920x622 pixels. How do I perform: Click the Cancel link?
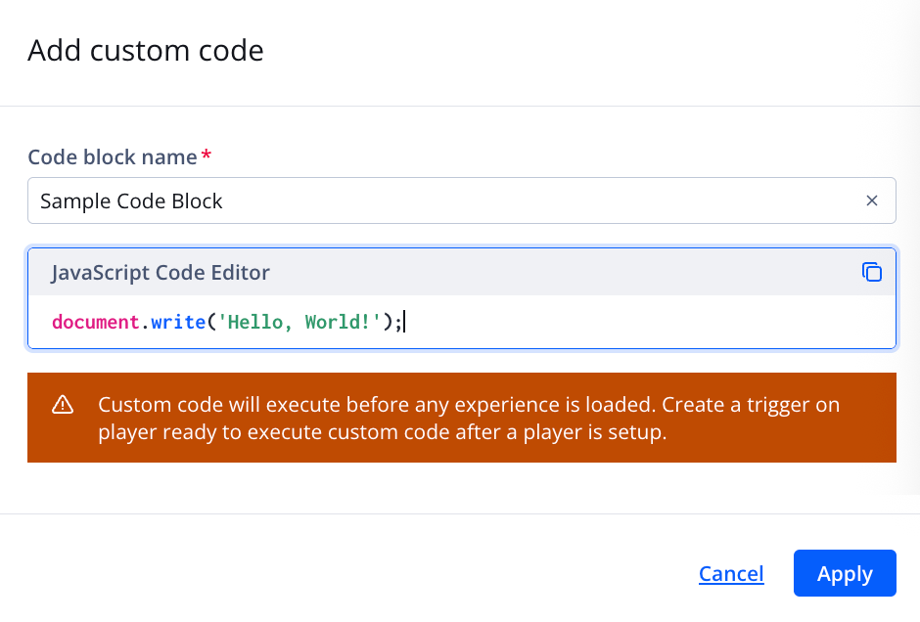click(731, 574)
